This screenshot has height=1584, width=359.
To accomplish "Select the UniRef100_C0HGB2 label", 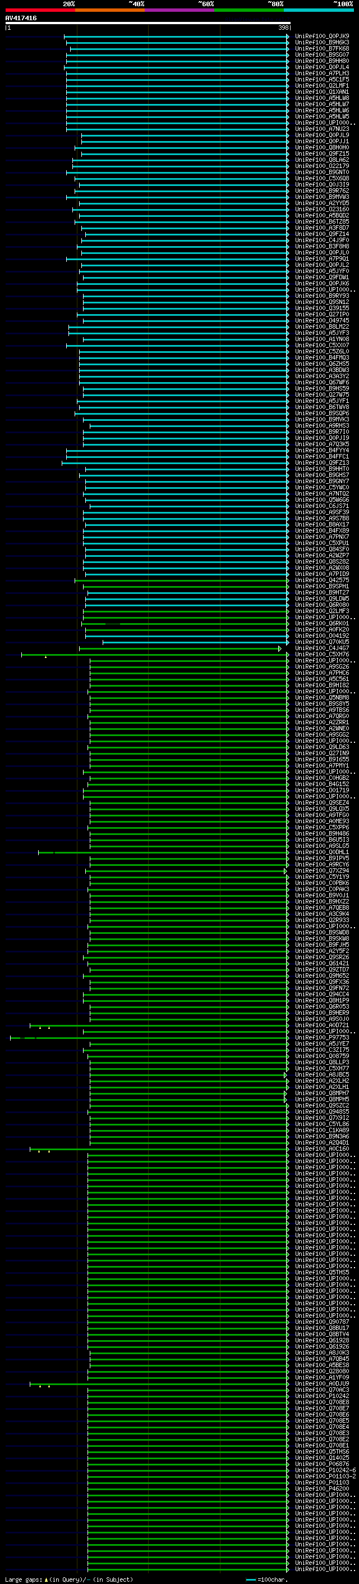I will point(322,778).
